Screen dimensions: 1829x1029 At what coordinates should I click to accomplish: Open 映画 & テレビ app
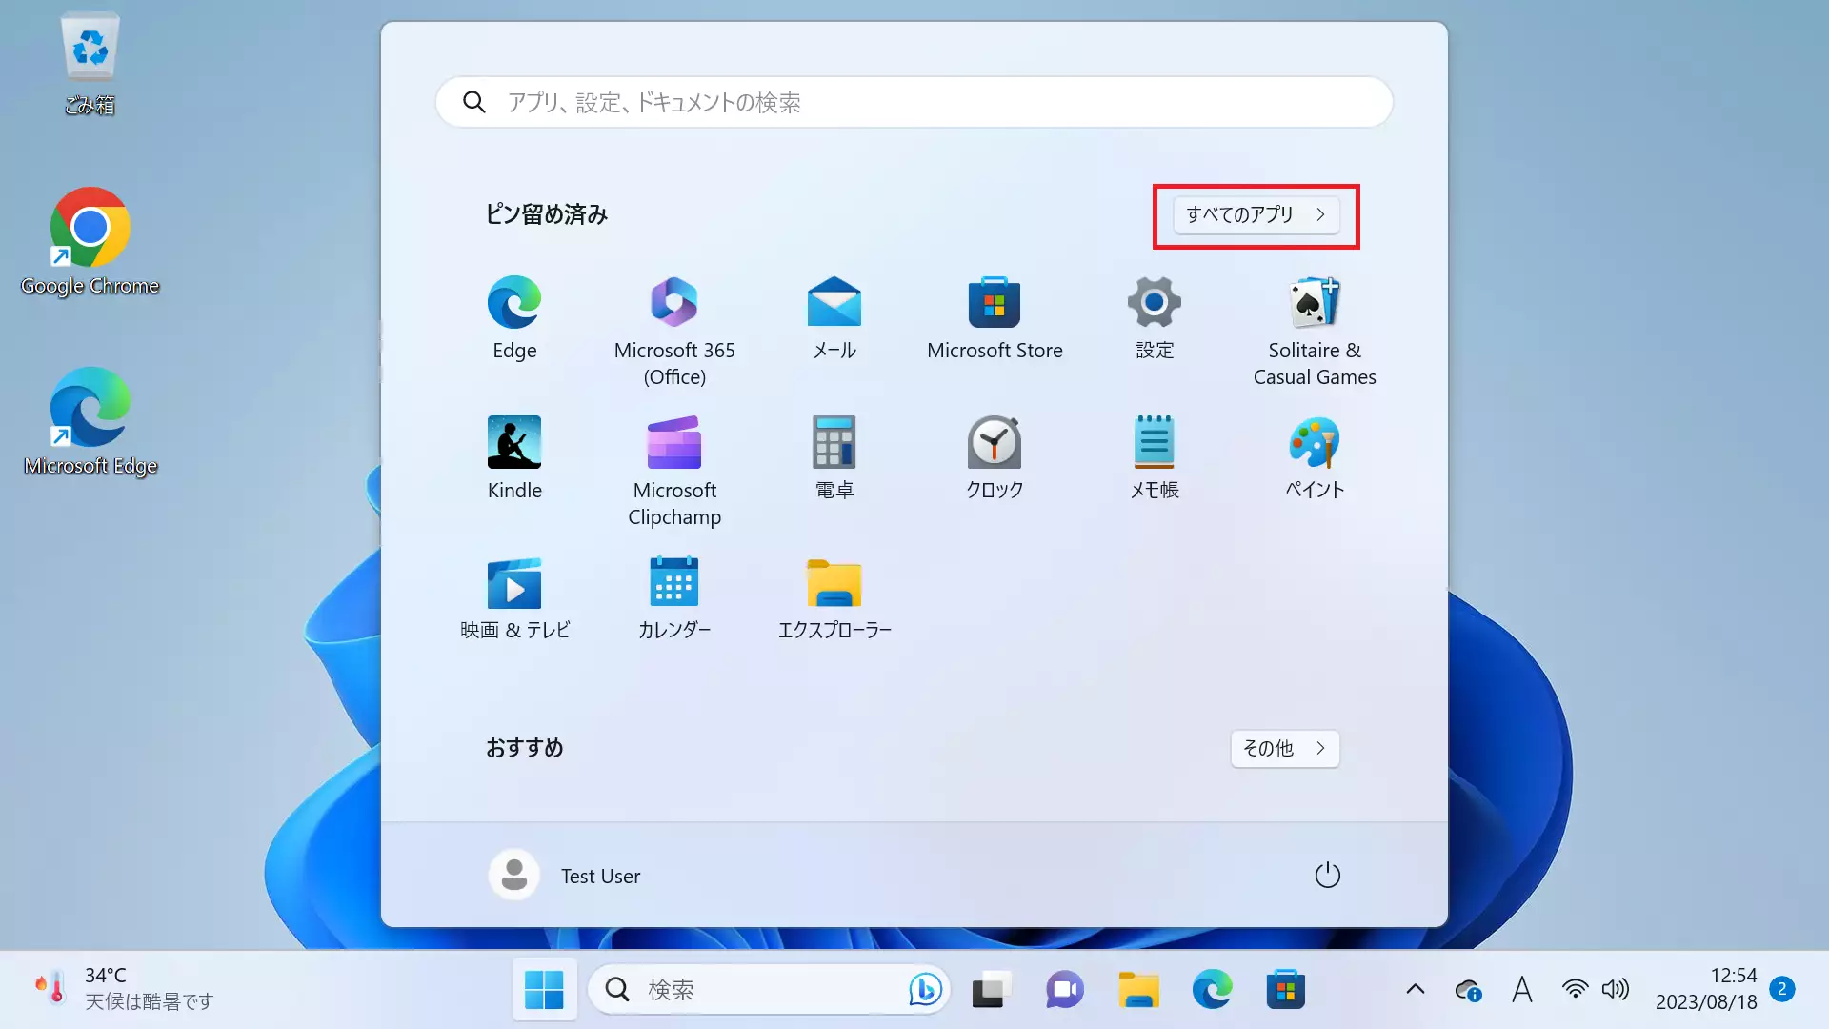click(514, 598)
